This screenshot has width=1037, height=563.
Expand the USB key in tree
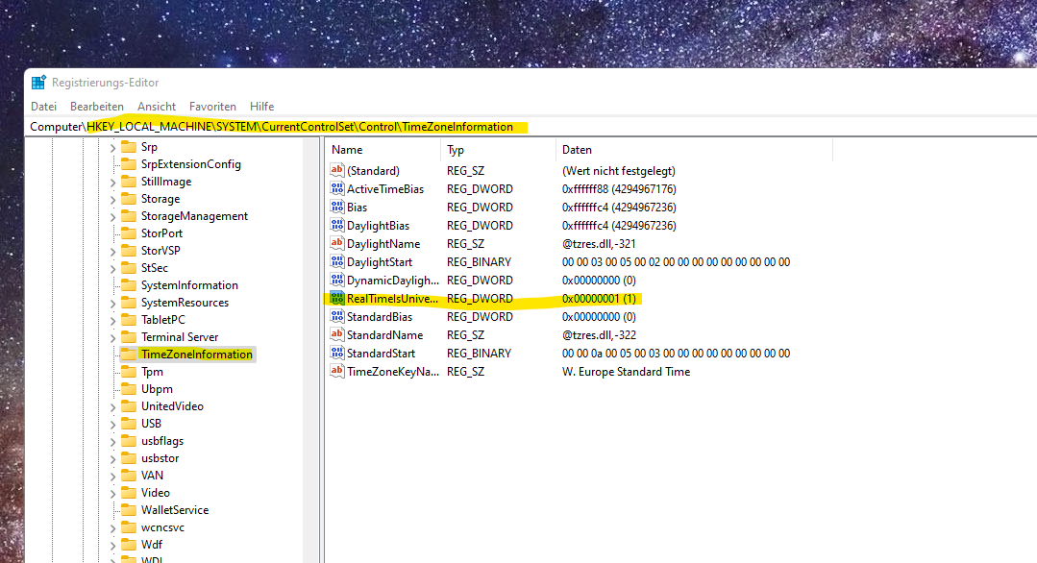pyautogui.click(x=112, y=424)
